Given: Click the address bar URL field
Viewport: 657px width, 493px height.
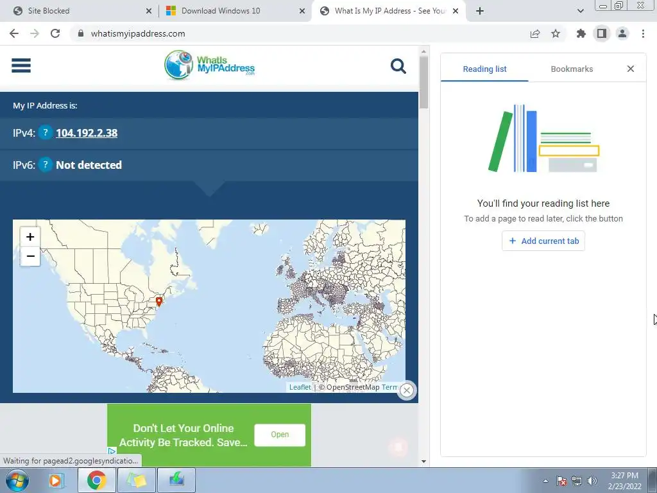Looking at the screenshot, I should pos(302,33).
